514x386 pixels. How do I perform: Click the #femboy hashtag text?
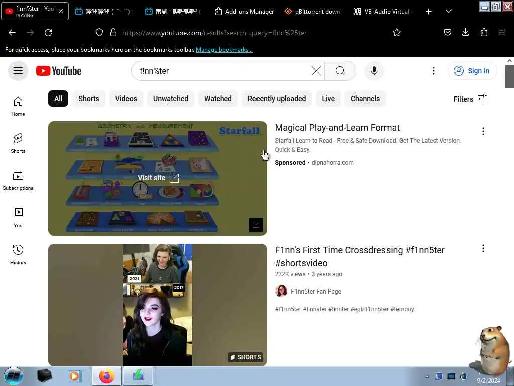(402, 309)
